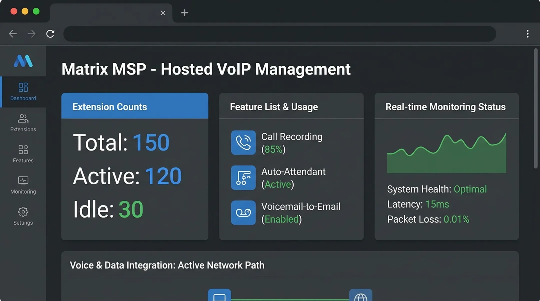Open the browser three-dot menu
Image resolution: width=540 pixels, height=301 pixels.
point(527,34)
